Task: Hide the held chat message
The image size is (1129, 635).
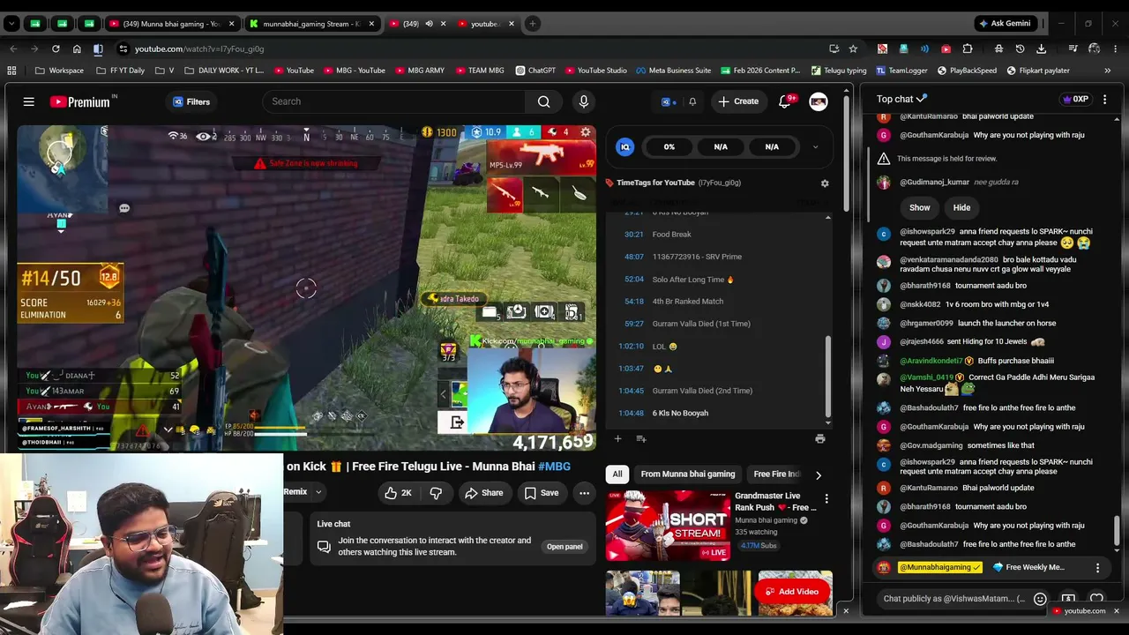Action: (961, 208)
